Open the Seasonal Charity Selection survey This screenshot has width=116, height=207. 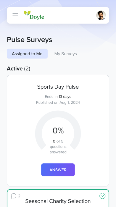tap(58, 201)
